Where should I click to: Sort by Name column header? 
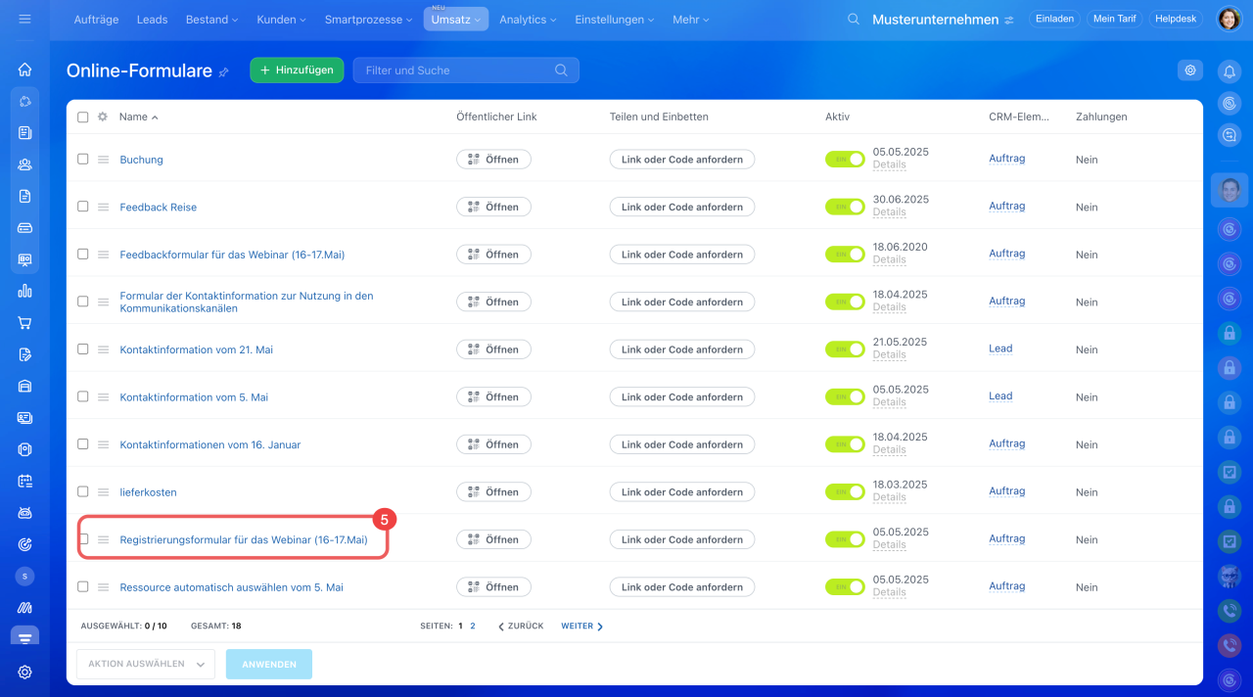(x=138, y=116)
